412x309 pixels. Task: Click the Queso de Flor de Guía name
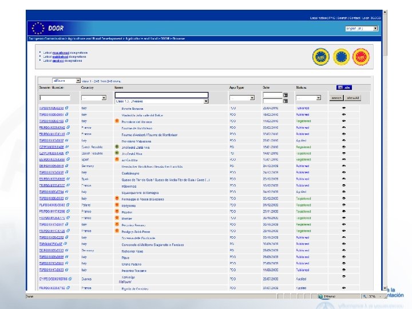tap(165, 180)
